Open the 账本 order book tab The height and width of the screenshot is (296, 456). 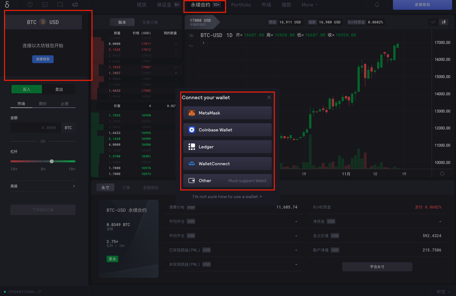pyautogui.click(x=122, y=22)
